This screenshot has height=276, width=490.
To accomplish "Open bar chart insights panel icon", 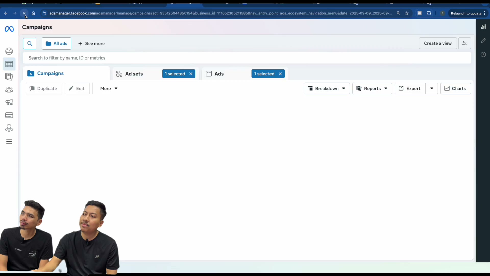I will click(483, 27).
